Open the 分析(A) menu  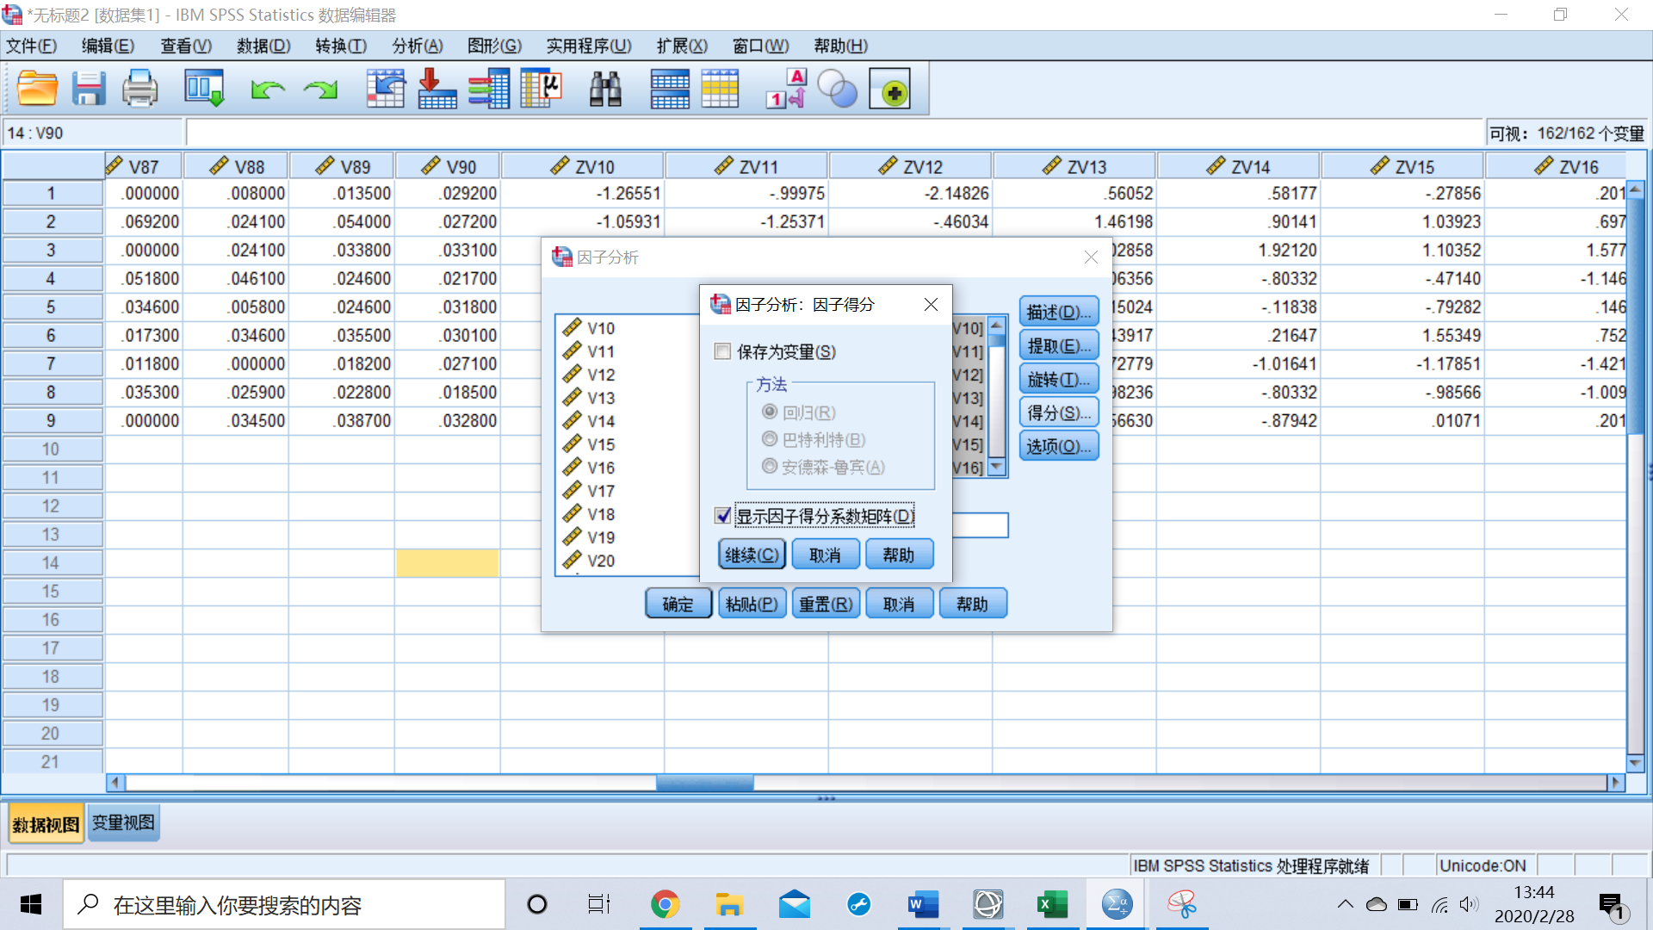click(x=418, y=46)
